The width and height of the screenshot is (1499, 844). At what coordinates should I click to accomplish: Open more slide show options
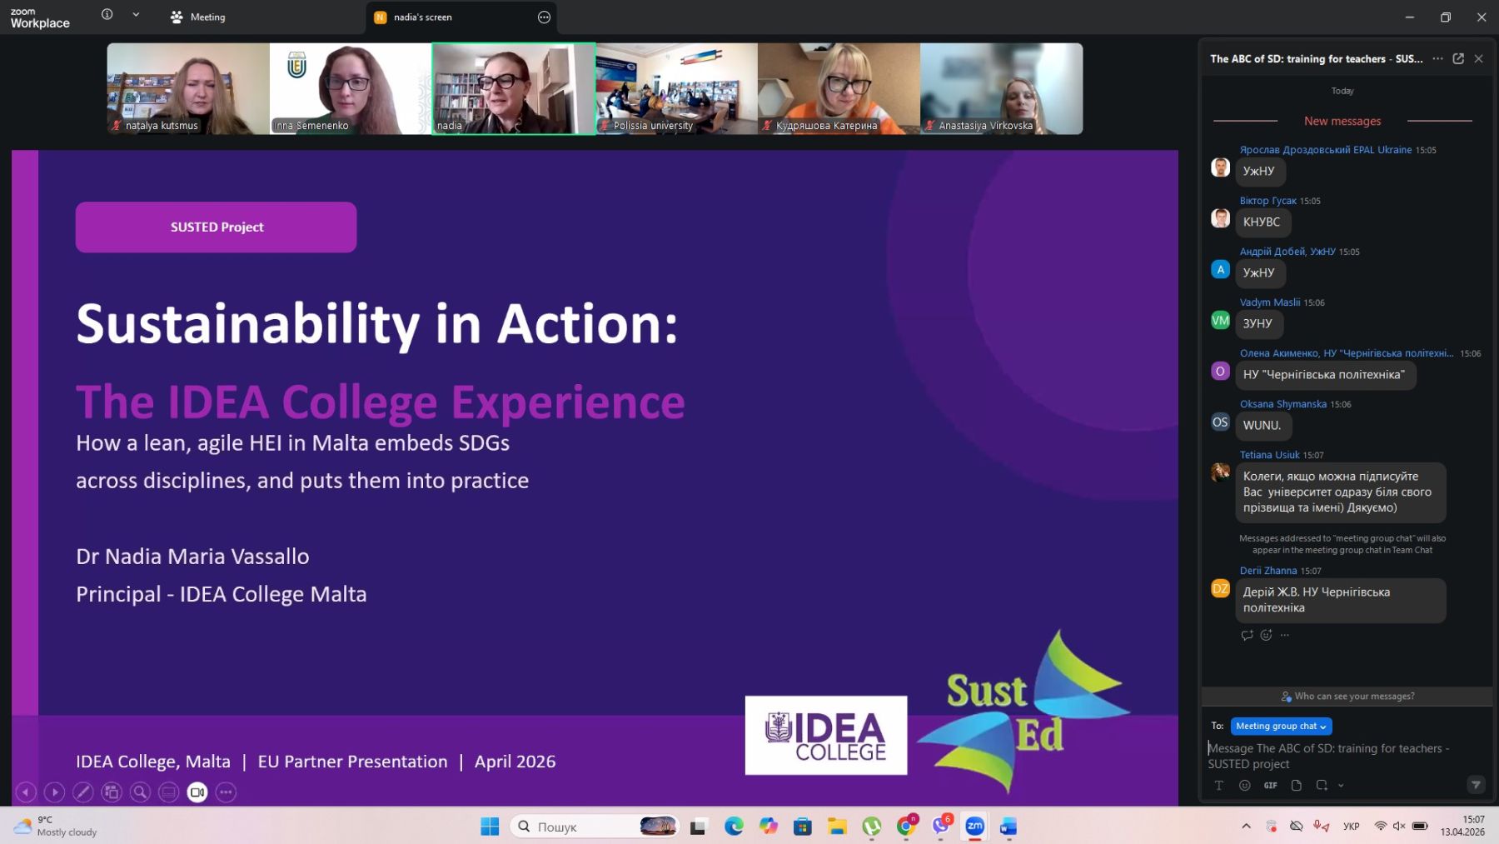226,792
